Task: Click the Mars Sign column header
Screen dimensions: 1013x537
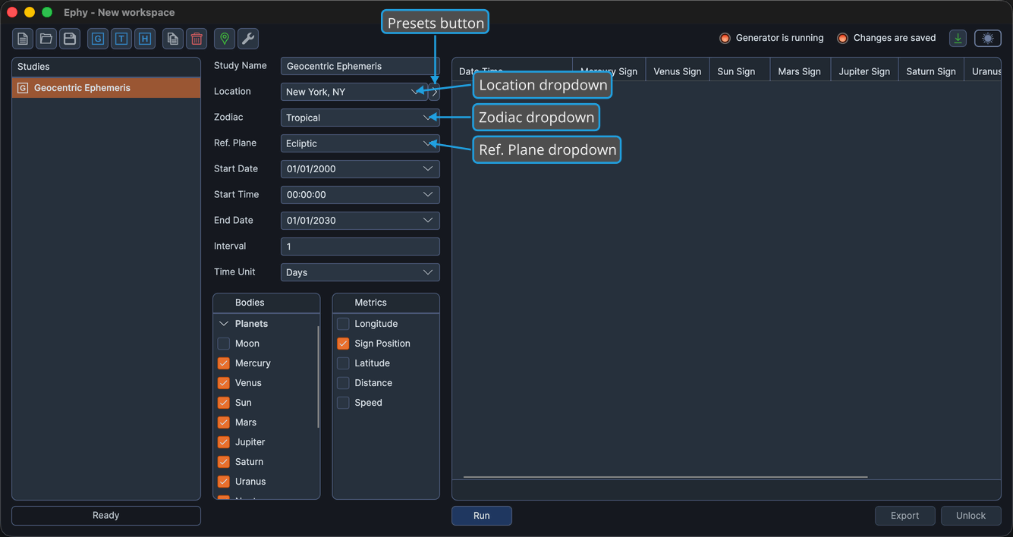Action: [801, 71]
